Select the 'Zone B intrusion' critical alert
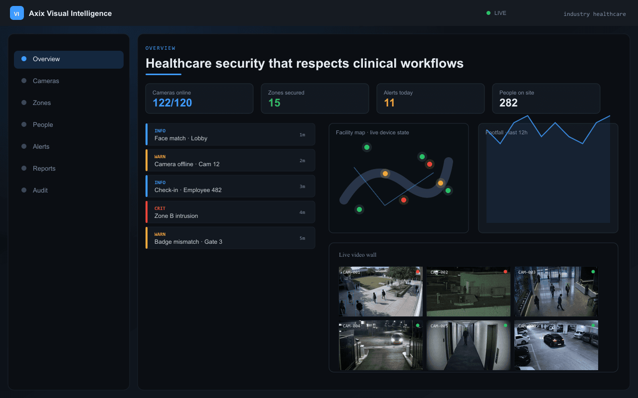 tap(230, 212)
